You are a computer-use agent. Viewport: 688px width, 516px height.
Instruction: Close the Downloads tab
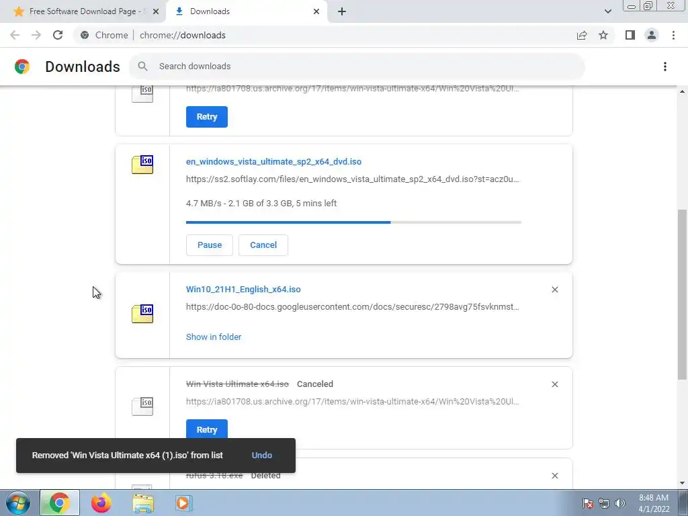[316, 11]
